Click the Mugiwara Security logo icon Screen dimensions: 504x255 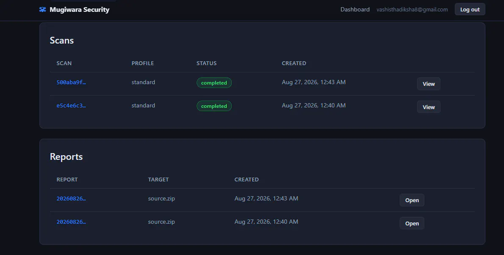tap(42, 10)
